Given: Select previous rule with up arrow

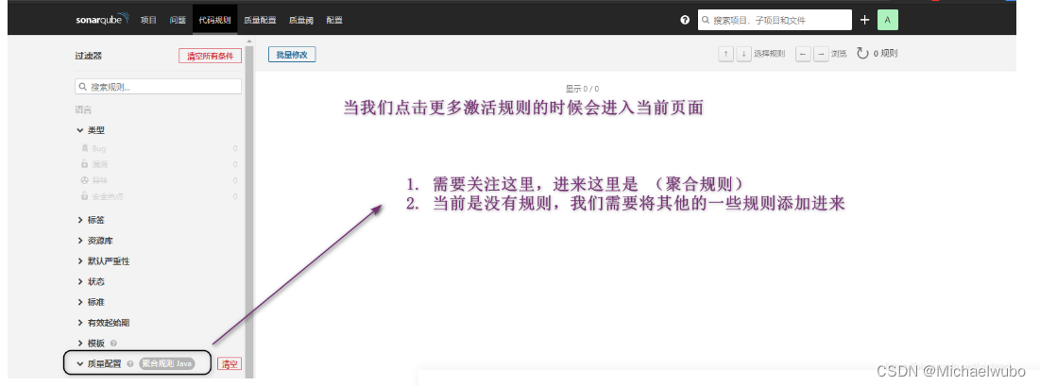Looking at the screenshot, I should point(725,54).
